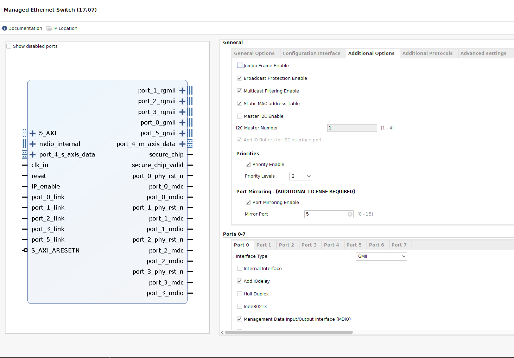Open the Advanced settings tab
The height and width of the screenshot is (358, 514).
pyautogui.click(x=483, y=53)
